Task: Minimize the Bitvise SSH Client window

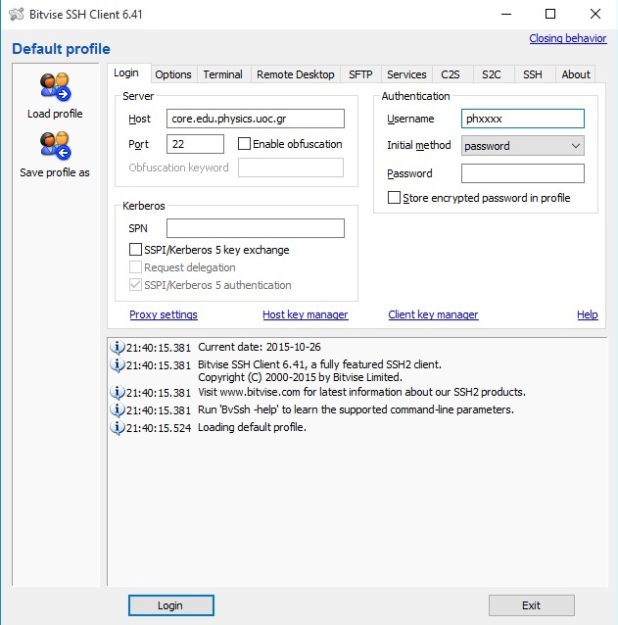Action: pos(506,15)
